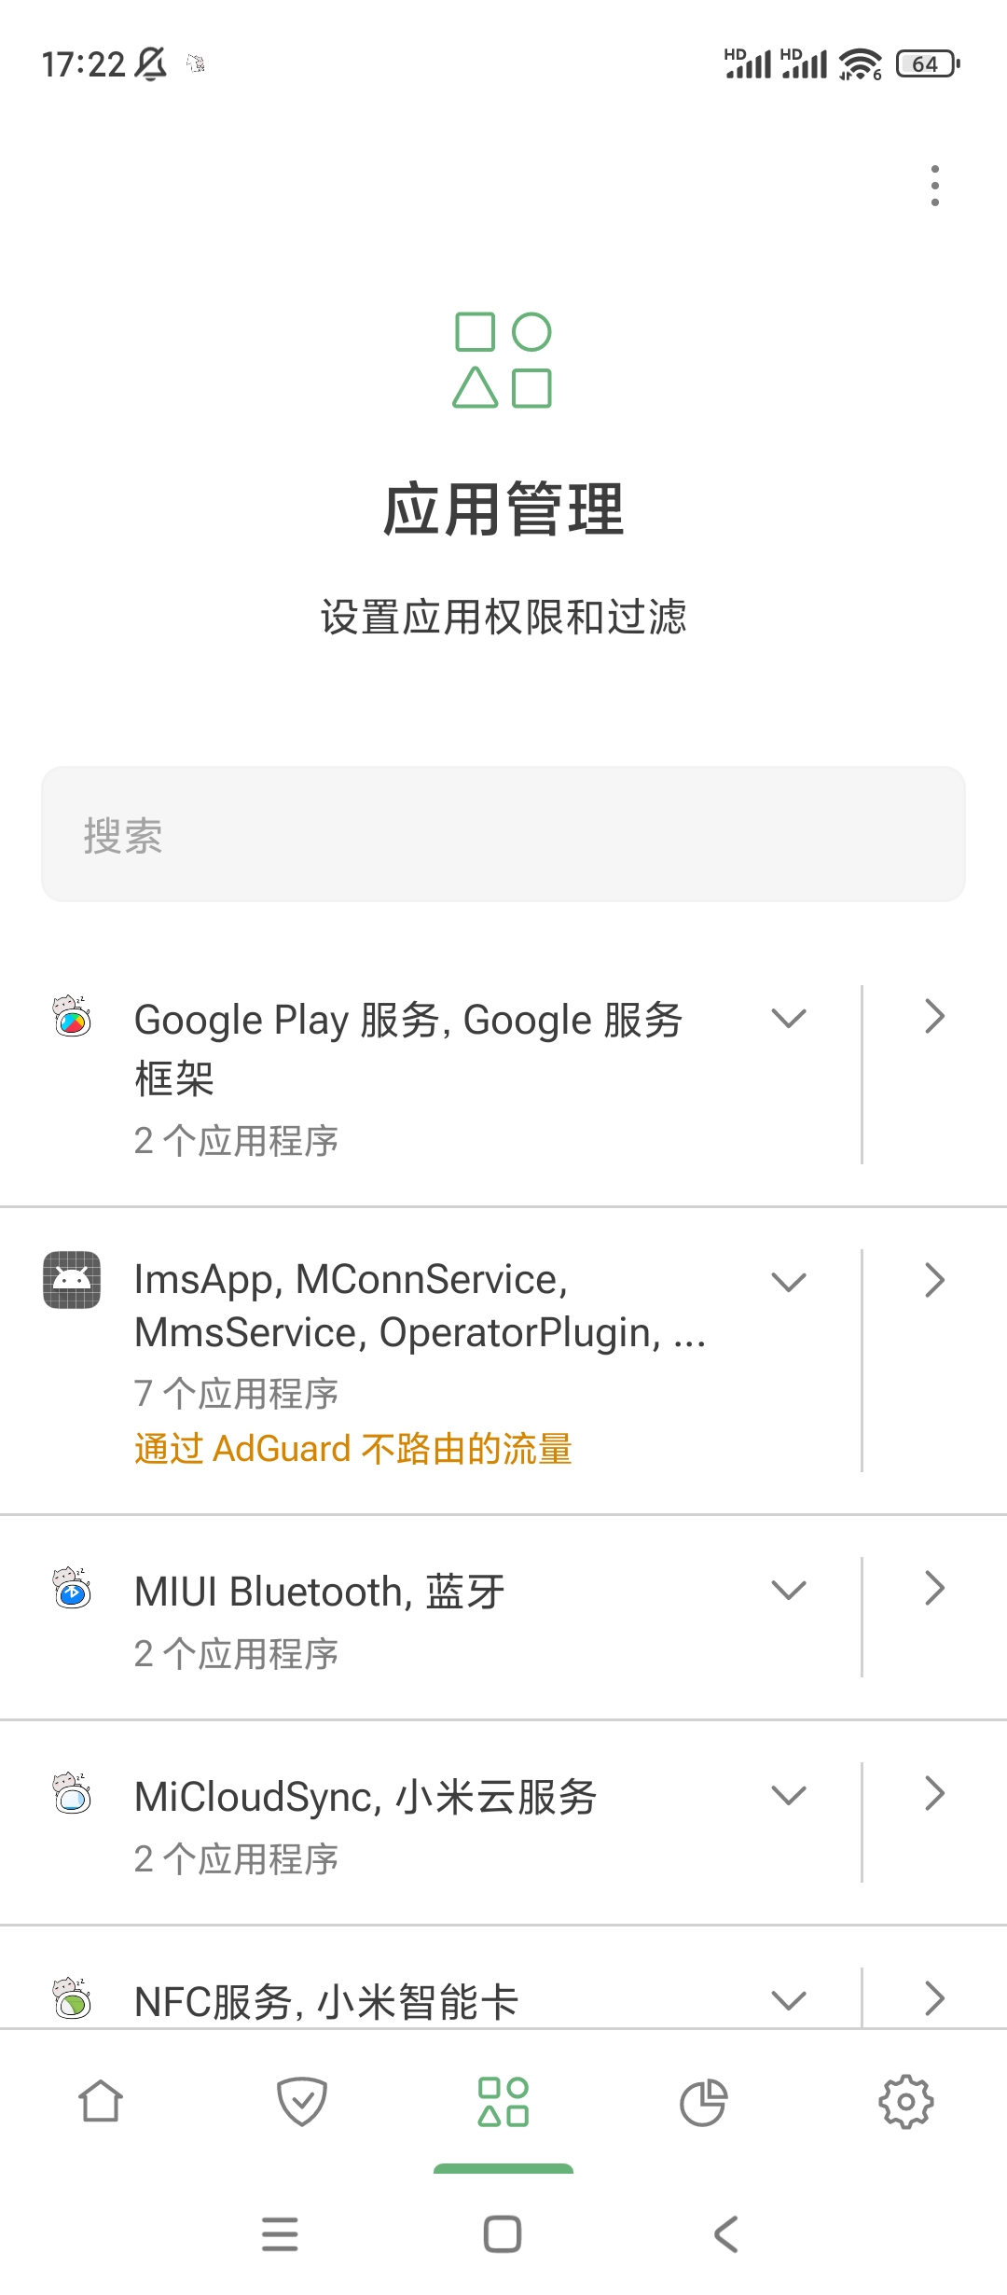Open details arrow for MIUI Bluetooth
Screen dimensions: 1007x2295
point(934,1588)
